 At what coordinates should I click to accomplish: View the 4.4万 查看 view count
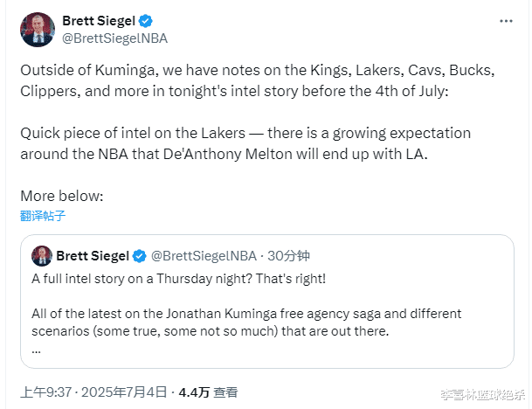coord(208,392)
